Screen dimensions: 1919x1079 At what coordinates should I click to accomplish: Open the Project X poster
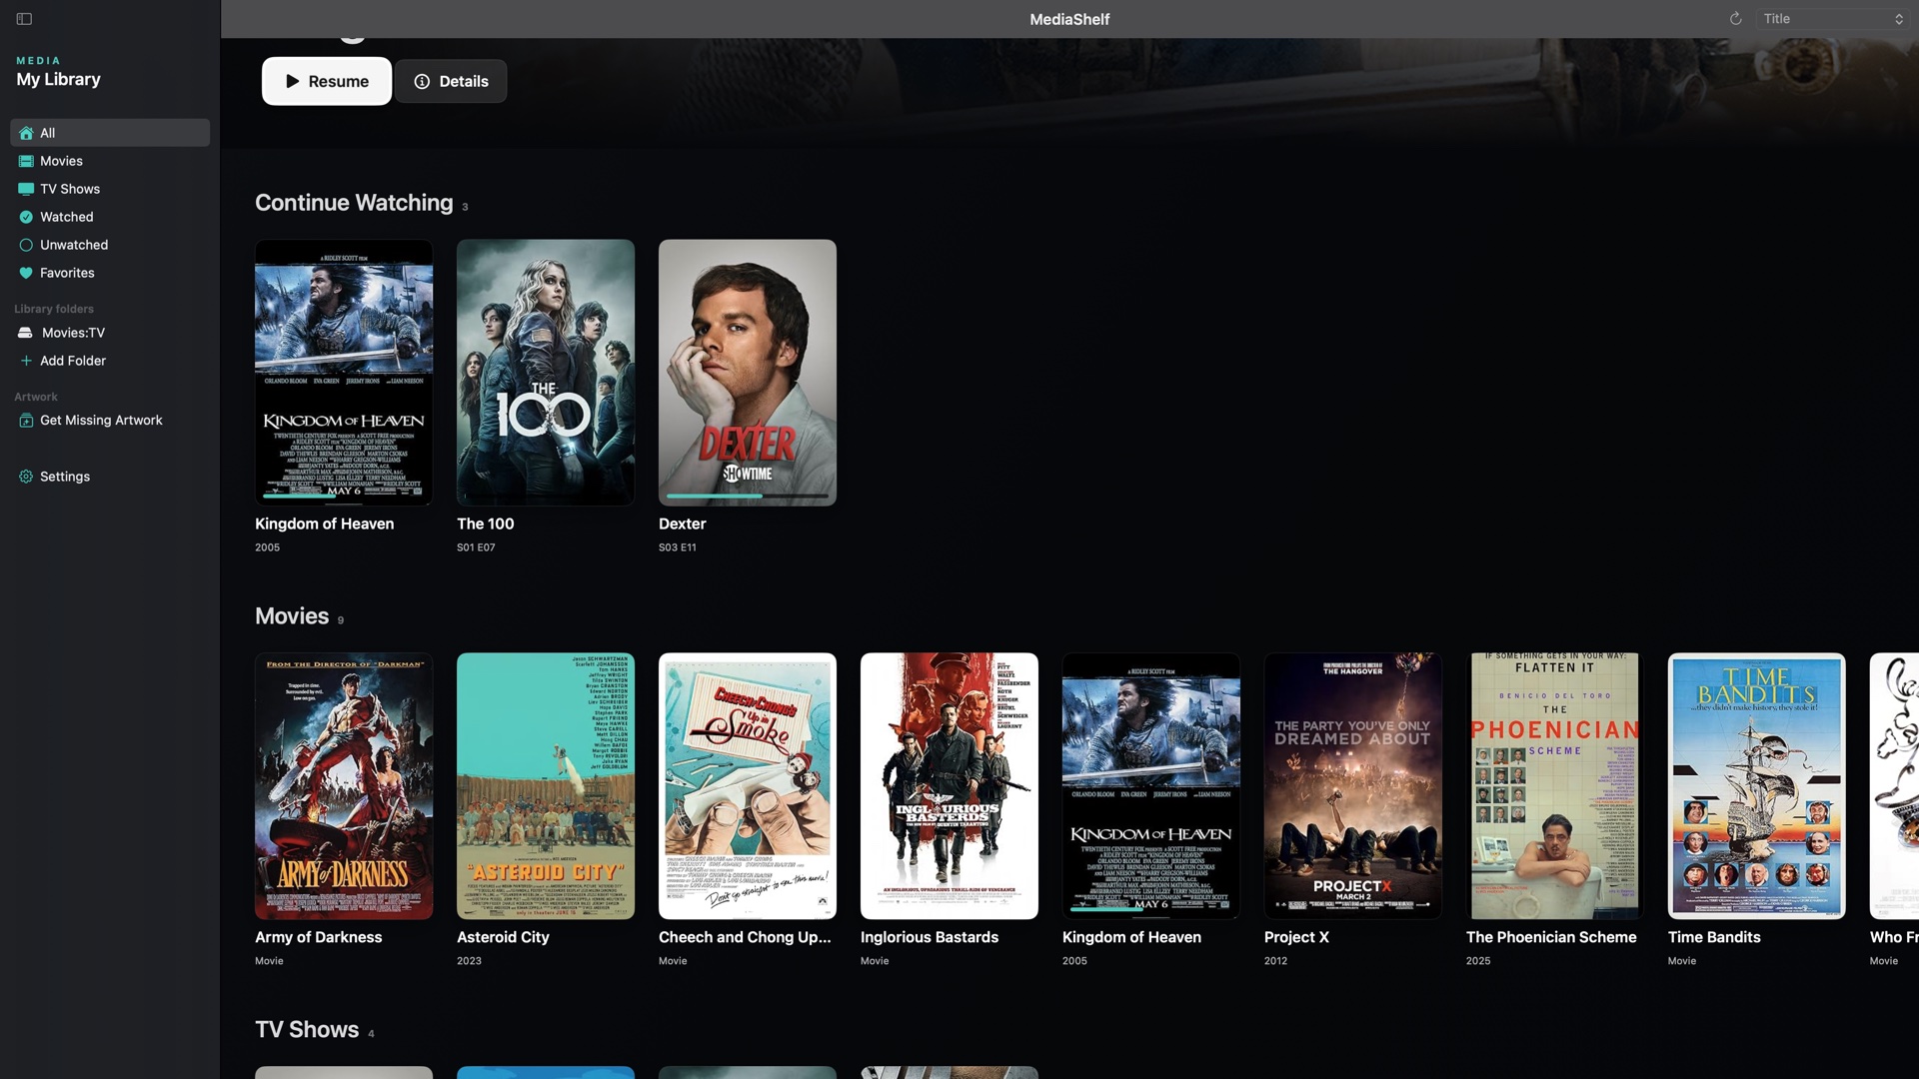1353,786
